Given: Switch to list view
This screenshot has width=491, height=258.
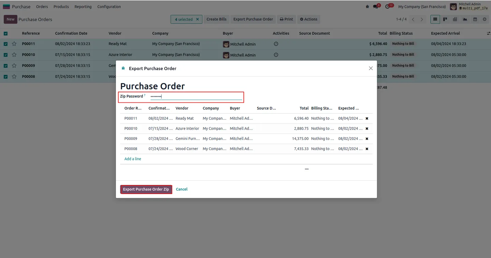Looking at the screenshot, I should [x=435, y=19].
